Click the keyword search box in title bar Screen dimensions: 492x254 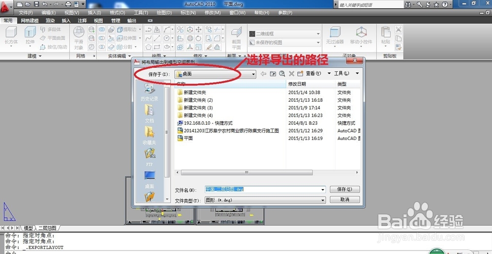(371, 5)
